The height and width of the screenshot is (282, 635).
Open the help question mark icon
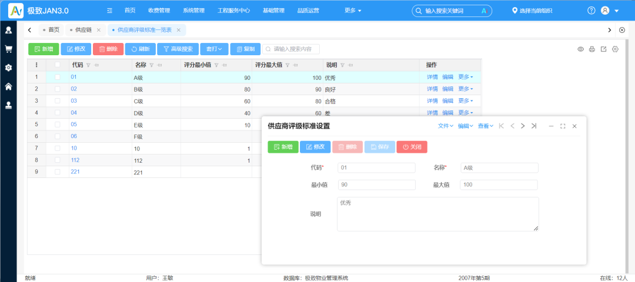[591, 11]
